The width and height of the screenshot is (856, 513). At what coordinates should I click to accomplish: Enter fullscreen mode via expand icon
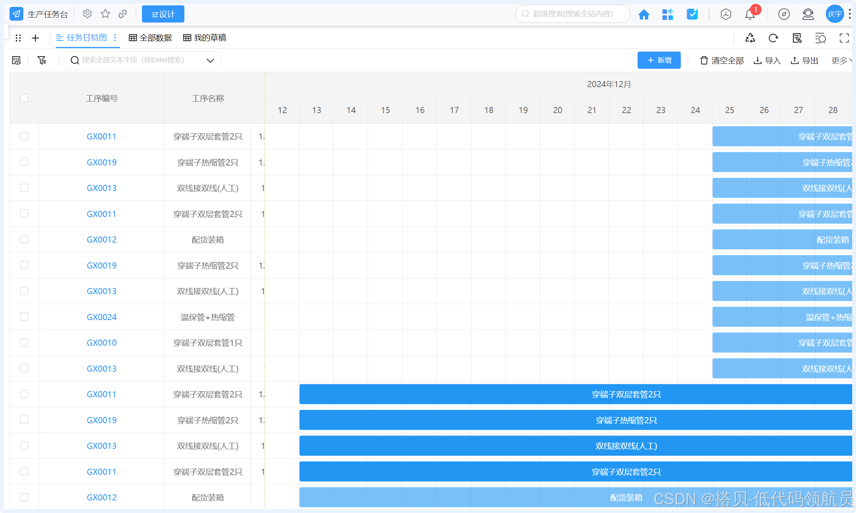click(844, 38)
